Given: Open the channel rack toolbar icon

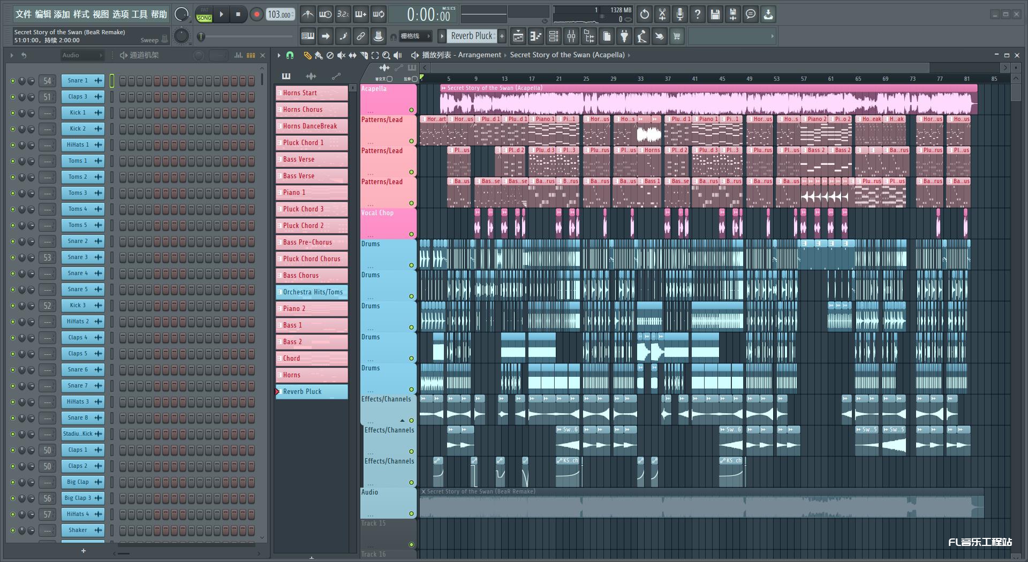Looking at the screenshot, I should click(x=554, y=36).
